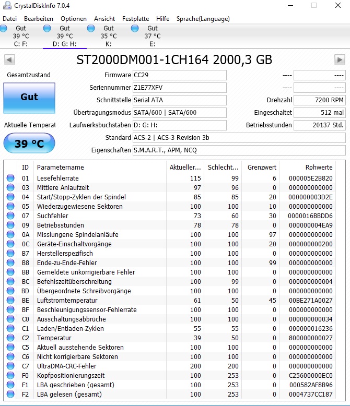350x406 pixels.
Task: Click status icon for Start/Stopp-Zyklen der Spindel
Action: point(10,197)
